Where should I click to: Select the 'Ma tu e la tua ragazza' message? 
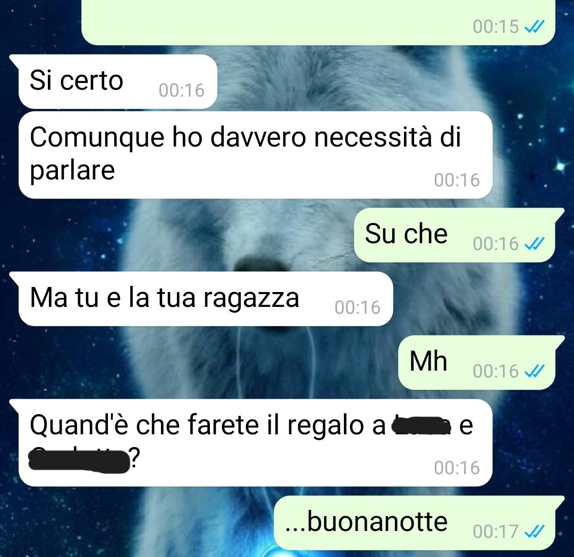(x=205, y=298)
